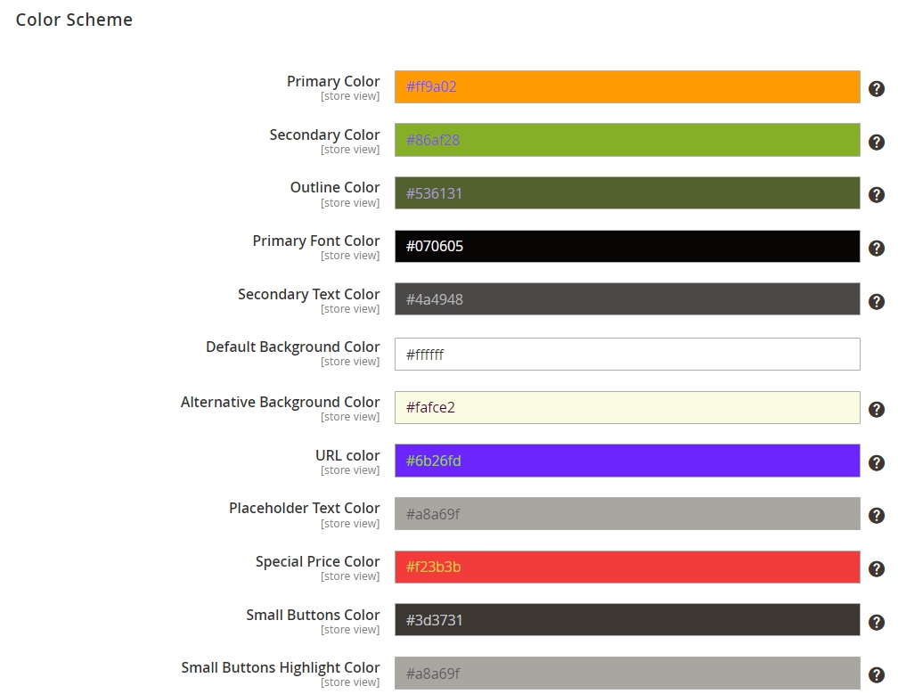Click help icon beside Small Buttons Highlight Color
The height and width of the screenshot is (694, 898).
(x=877, y=675)
